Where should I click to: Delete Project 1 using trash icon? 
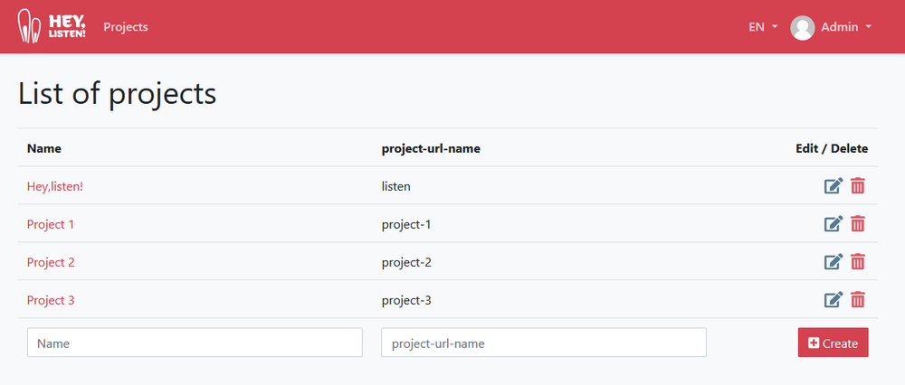[858, 224]
